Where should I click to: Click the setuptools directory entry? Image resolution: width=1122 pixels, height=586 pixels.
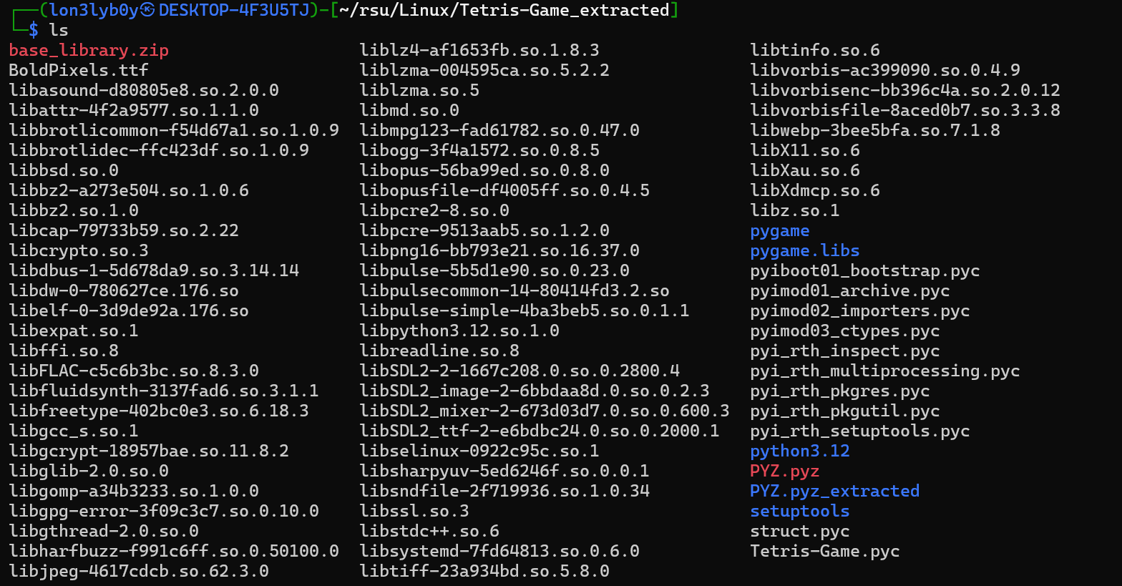(799, 512)
